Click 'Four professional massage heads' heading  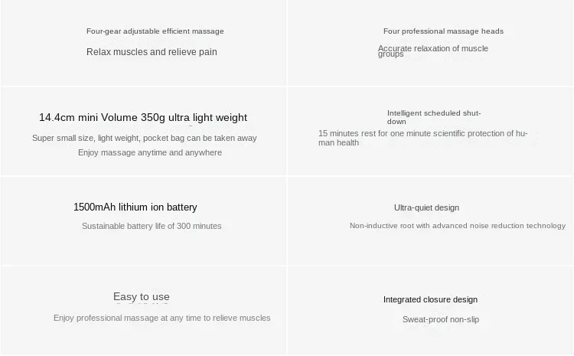(x=443, y=31)
